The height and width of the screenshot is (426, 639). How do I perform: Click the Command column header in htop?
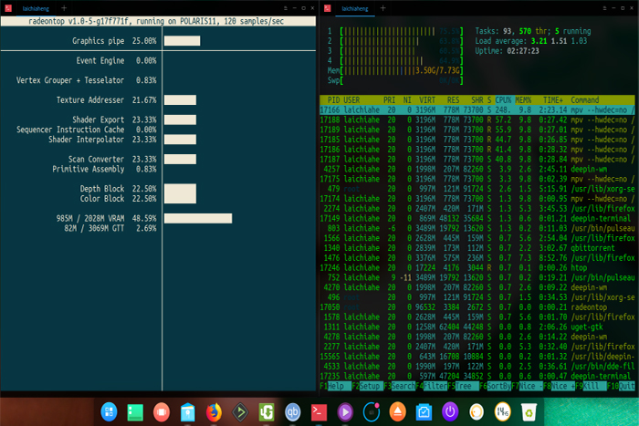coord(585,99)
